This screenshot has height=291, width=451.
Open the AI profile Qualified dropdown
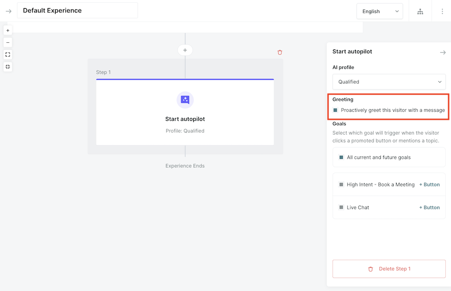(389, 82)
